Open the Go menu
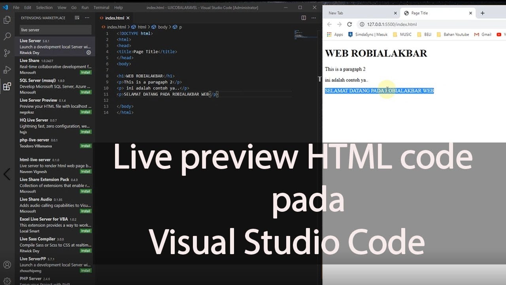506x285 pixels. (x=74, y=8)
